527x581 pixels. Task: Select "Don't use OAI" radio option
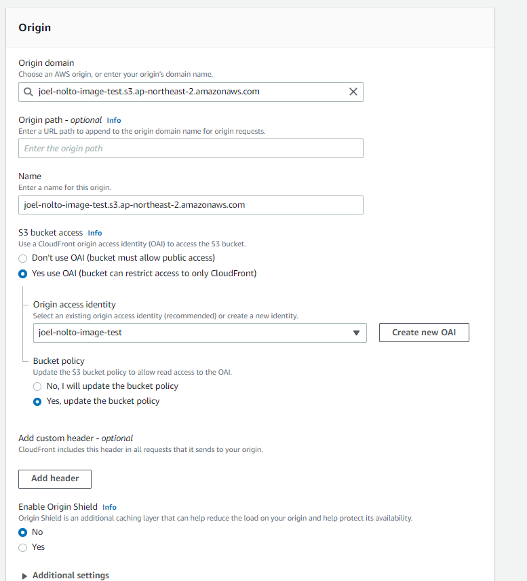coord(23,258)
